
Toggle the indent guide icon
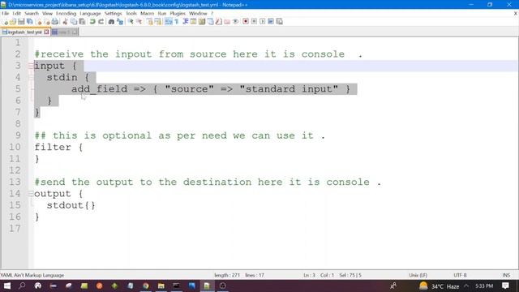185,22
